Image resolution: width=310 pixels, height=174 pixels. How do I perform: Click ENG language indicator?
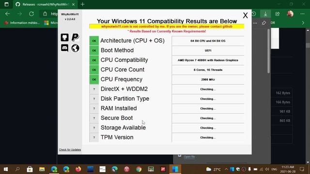(x=274, y=169)
